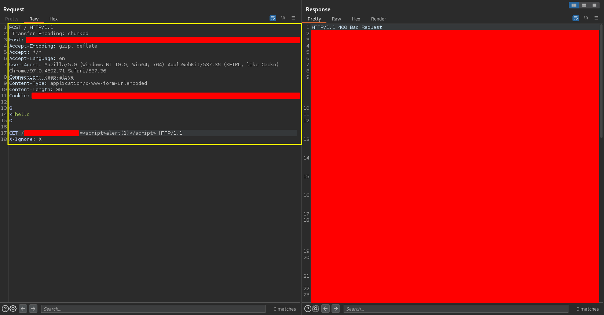This screenshot has height=315, width=604.
Task: Click the 'X-Ignore: X' header line
Action: click(25, 139)
